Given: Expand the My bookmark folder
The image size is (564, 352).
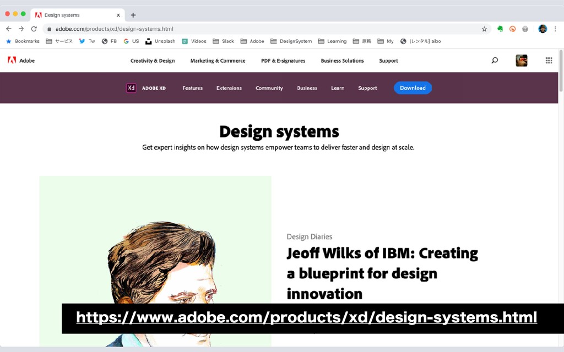Looking at the screenshot, I should pyautogui.click(x=385, y=41).
